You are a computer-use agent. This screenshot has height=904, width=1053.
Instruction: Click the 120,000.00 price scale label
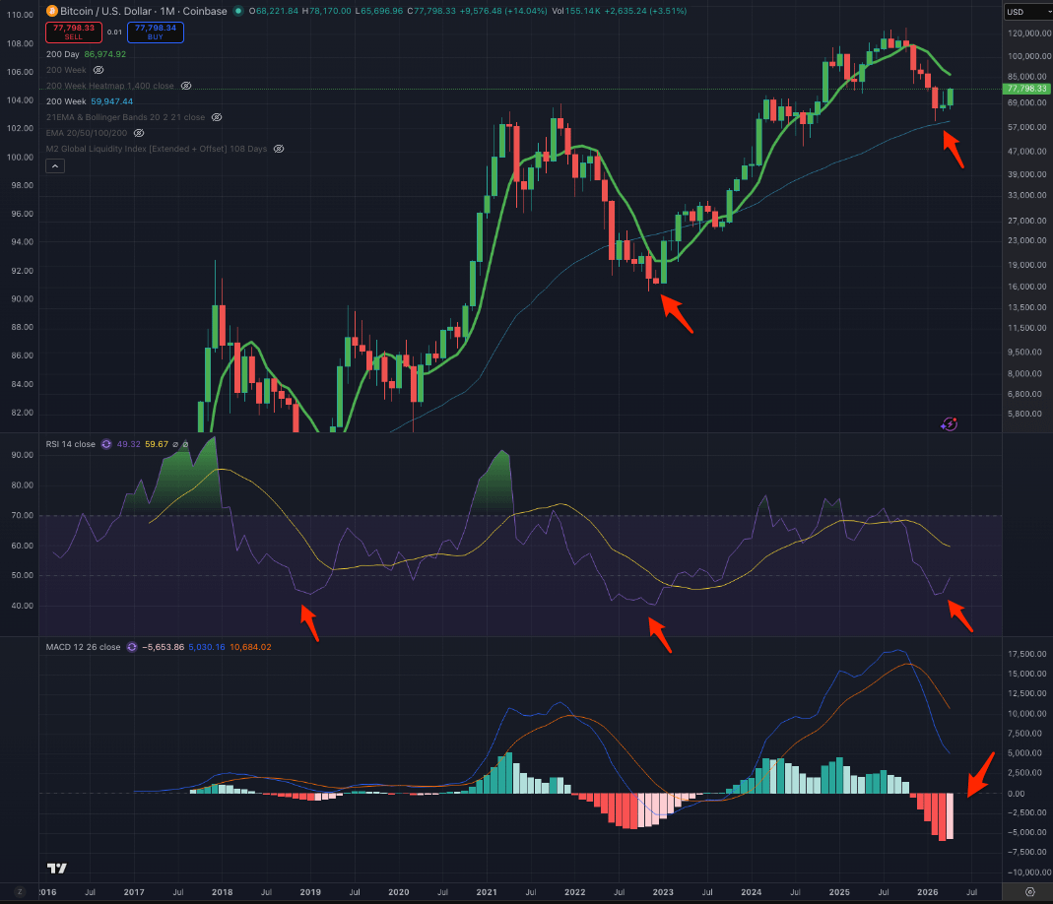pos(1029,32)
